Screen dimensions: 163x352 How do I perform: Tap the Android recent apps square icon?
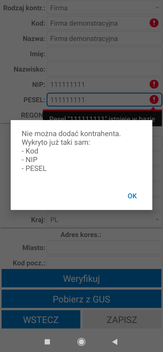47,342
